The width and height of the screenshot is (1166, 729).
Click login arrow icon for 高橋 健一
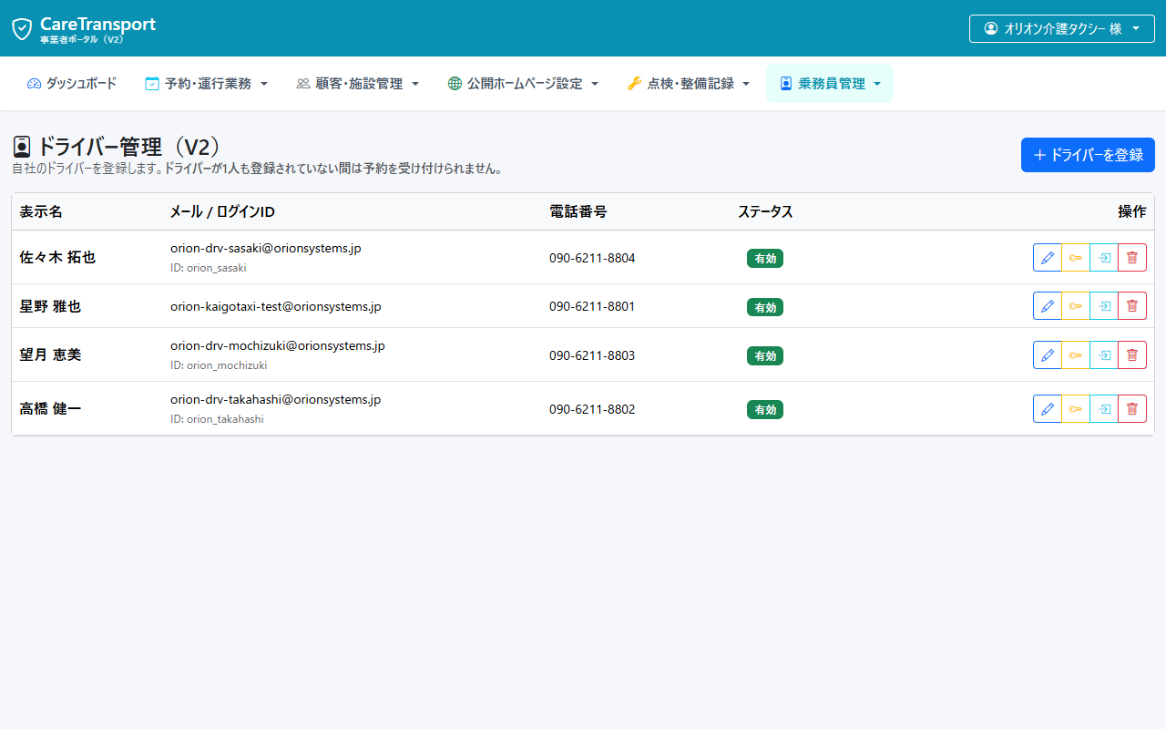(1104, 408)
